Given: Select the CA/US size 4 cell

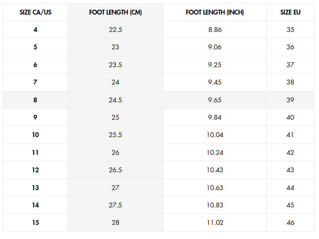Looking at the screenshot, I should tap(35, 30).
